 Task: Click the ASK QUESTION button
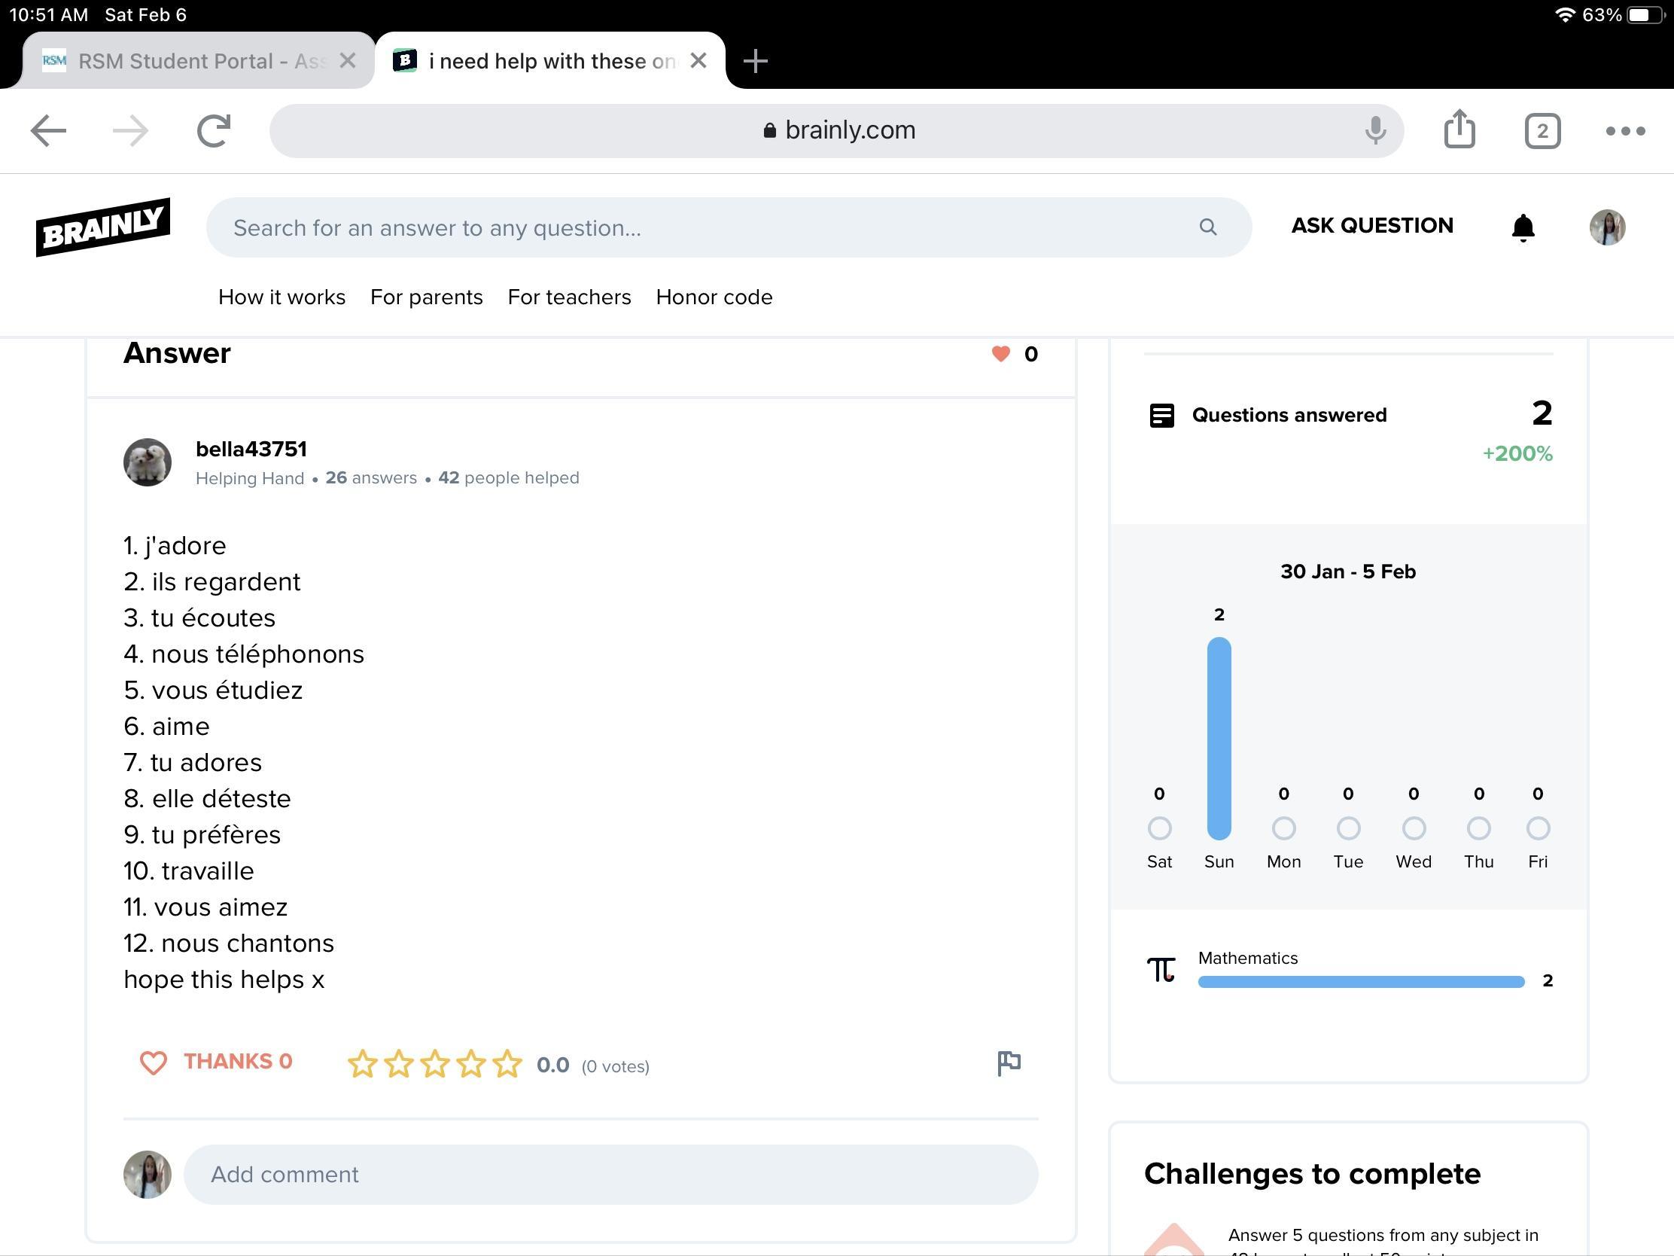tap(1371, 226)
